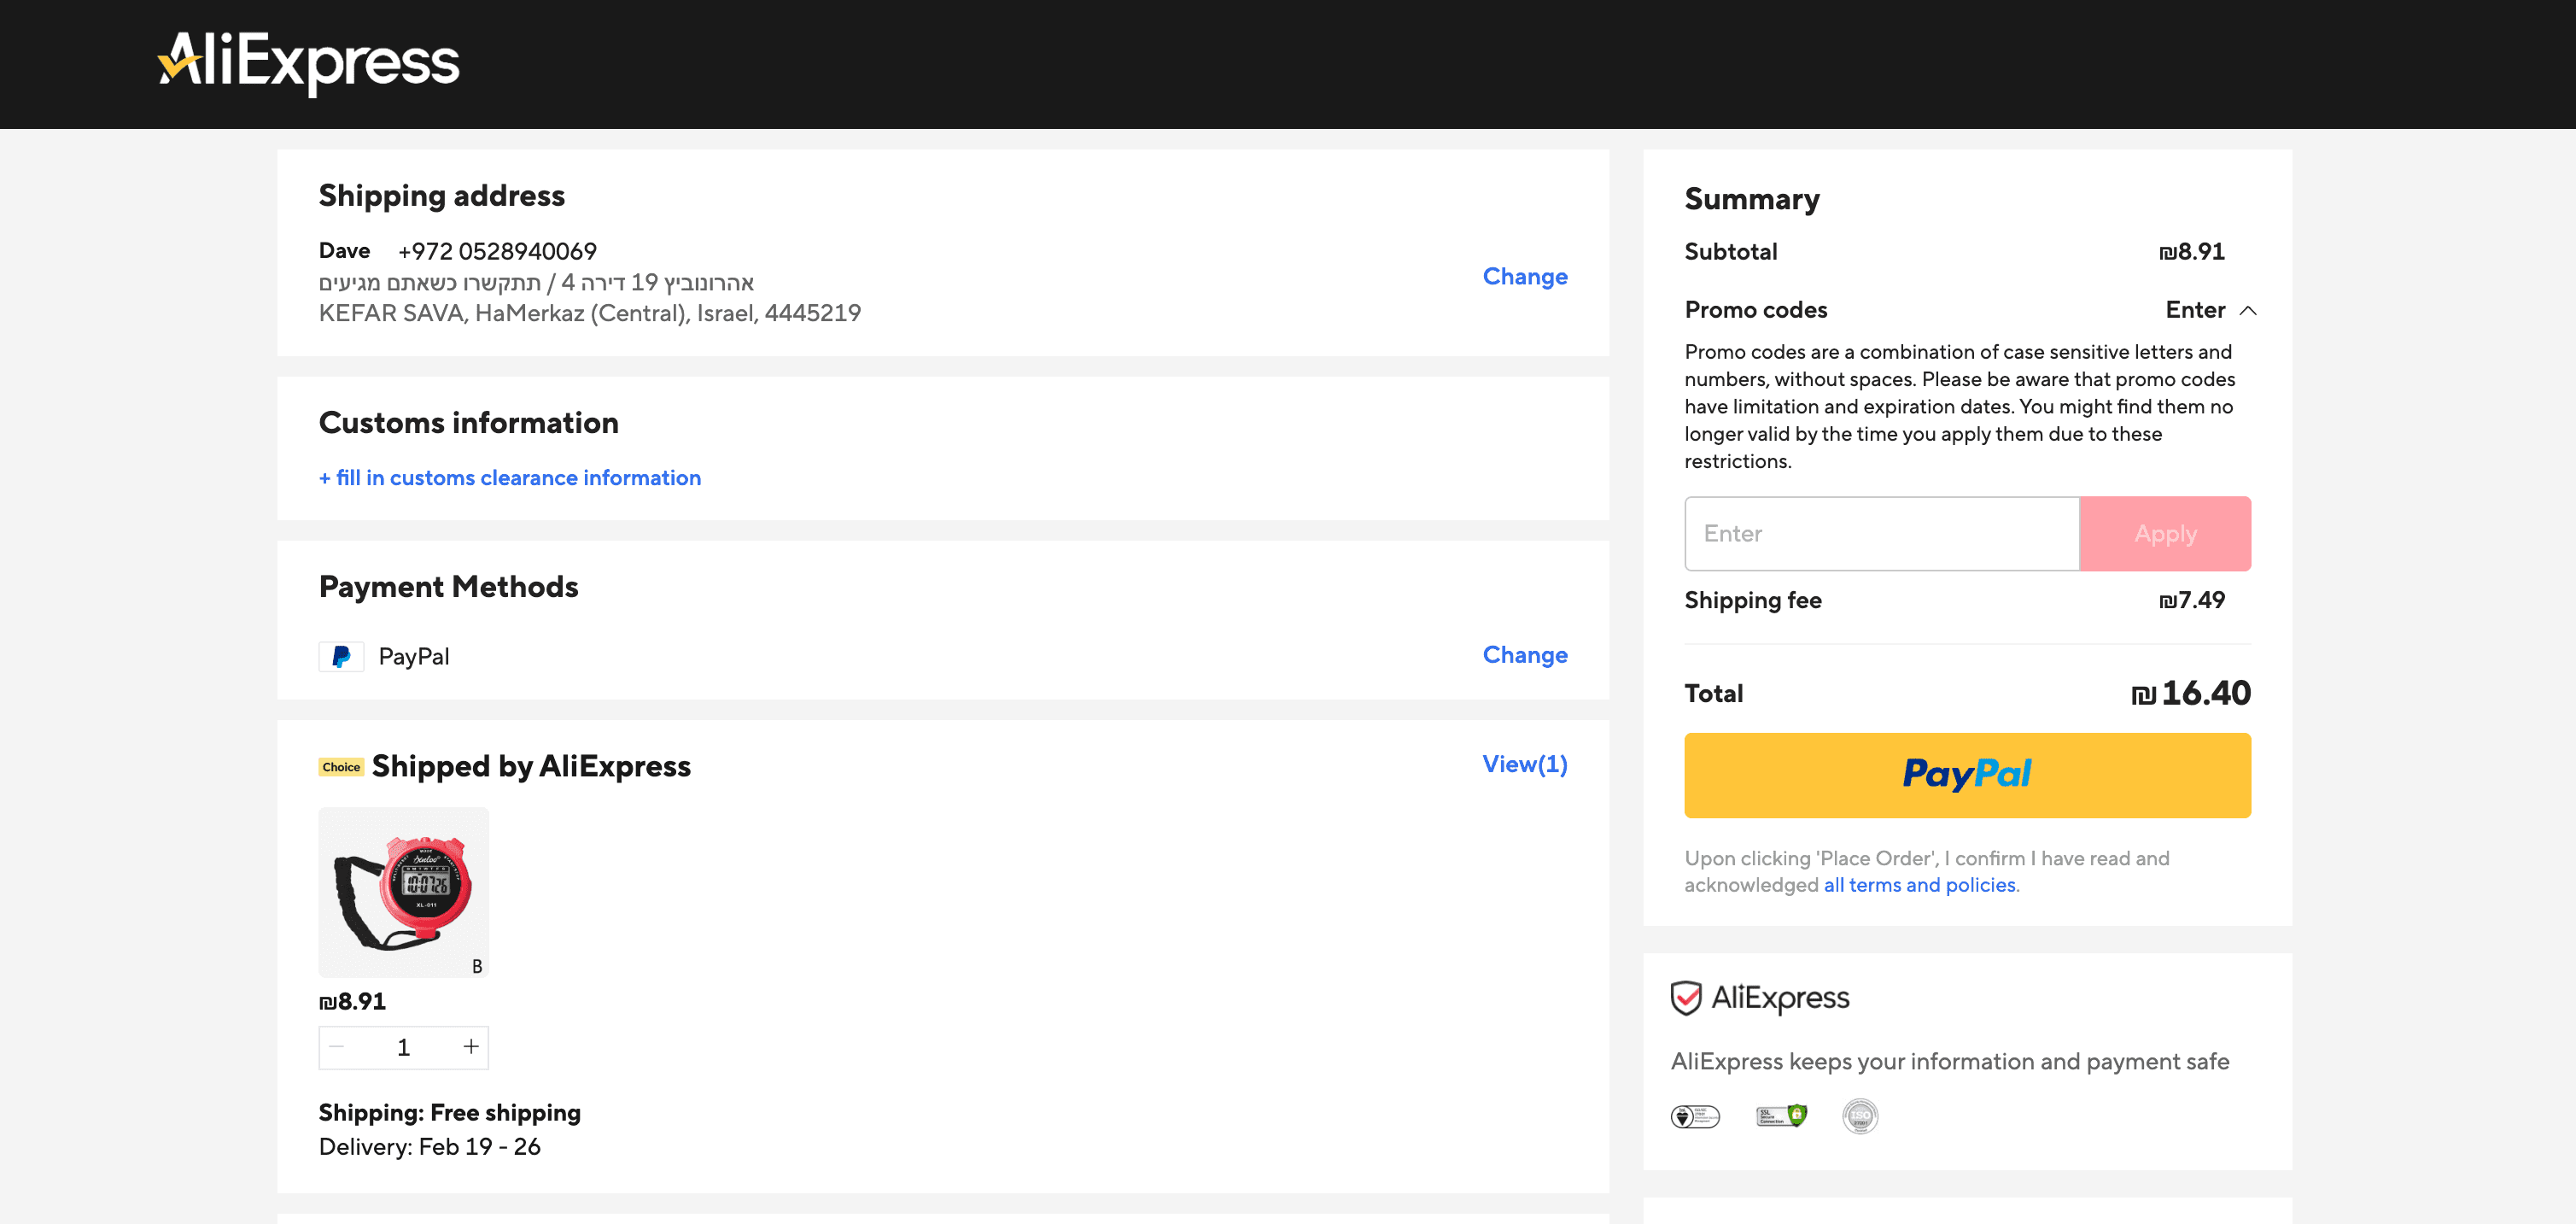The image size is (2576, 1224).
Task: Open all terms and policies link
Action: 1919,885
